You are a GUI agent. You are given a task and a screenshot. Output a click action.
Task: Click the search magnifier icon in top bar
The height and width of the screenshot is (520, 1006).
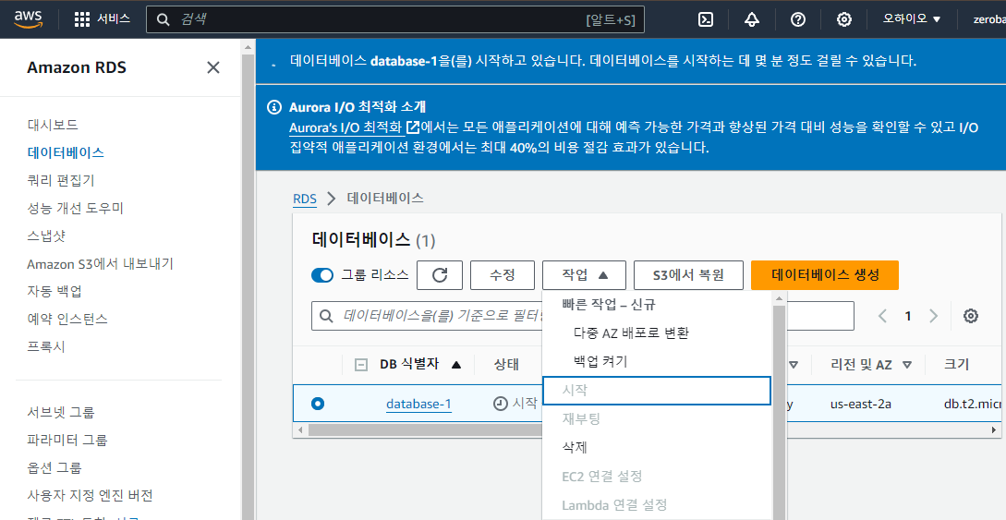pyautogui.click(x=163, y=20)
